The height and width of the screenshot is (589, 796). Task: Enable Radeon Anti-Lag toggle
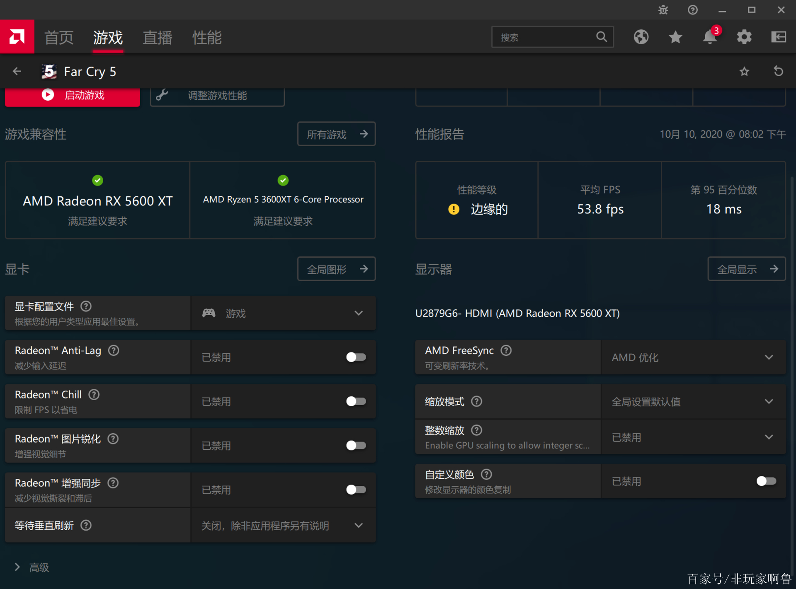point(356,357)
